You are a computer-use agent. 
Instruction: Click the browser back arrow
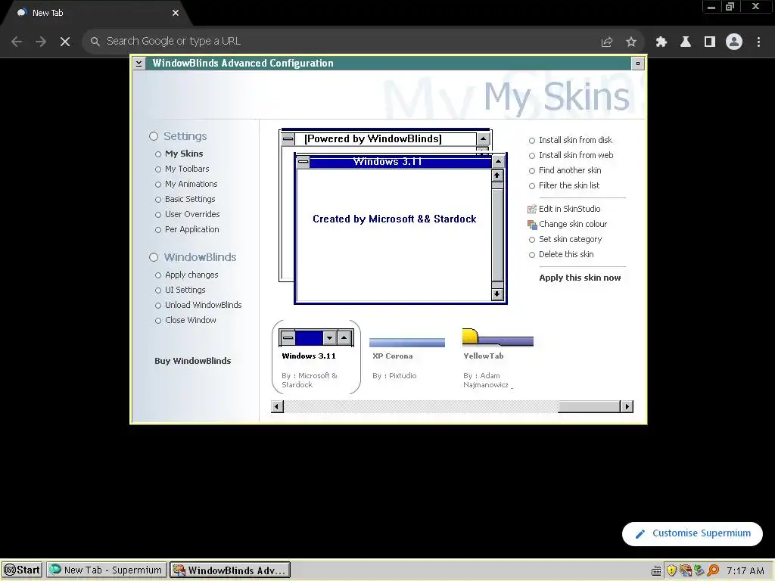coord(17,42)
